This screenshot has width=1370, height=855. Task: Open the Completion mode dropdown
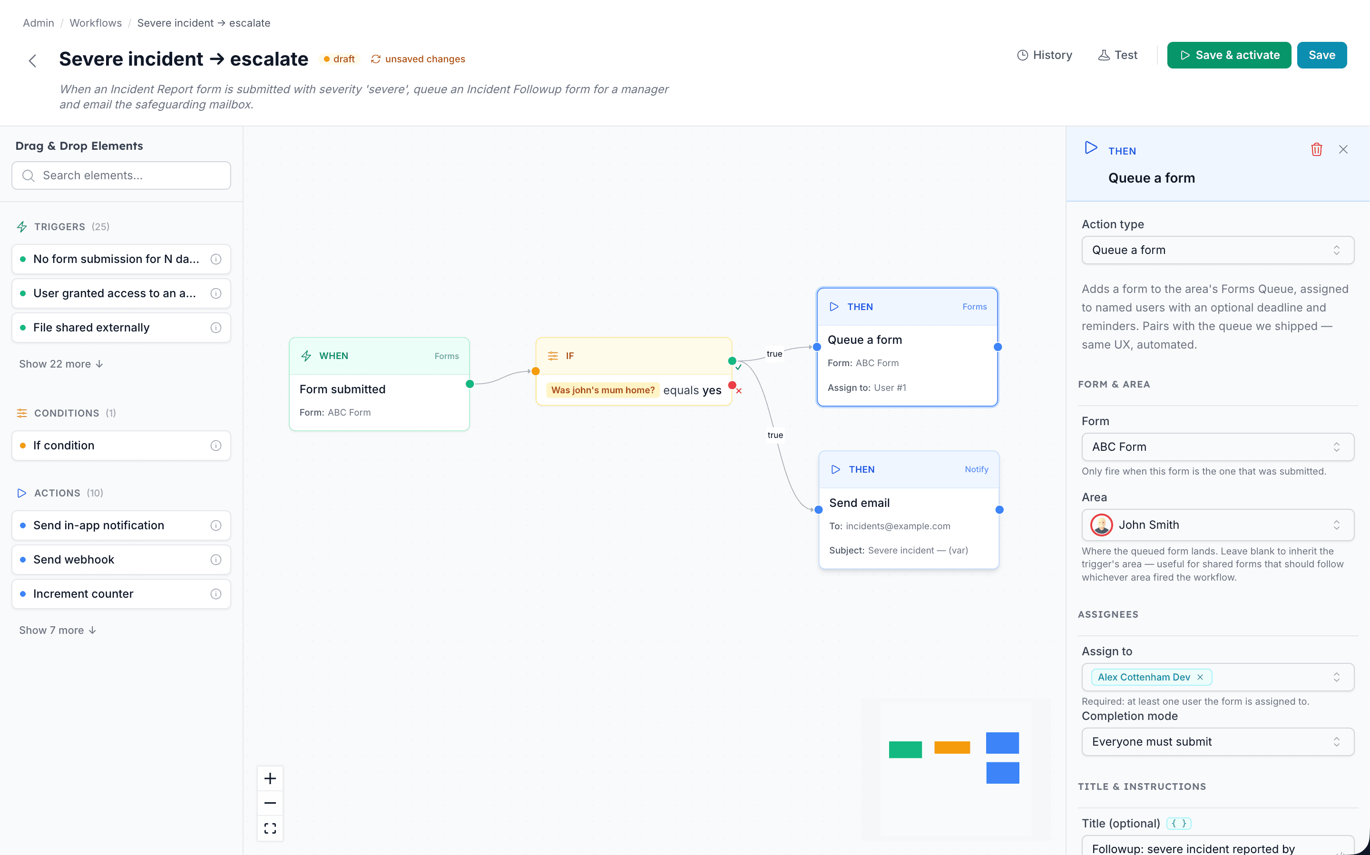[x=1217, y=742]
